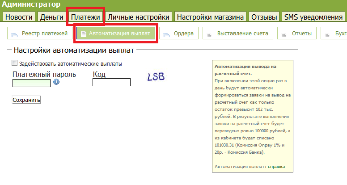Focus the Платежный пароль input field

point(31,83)
